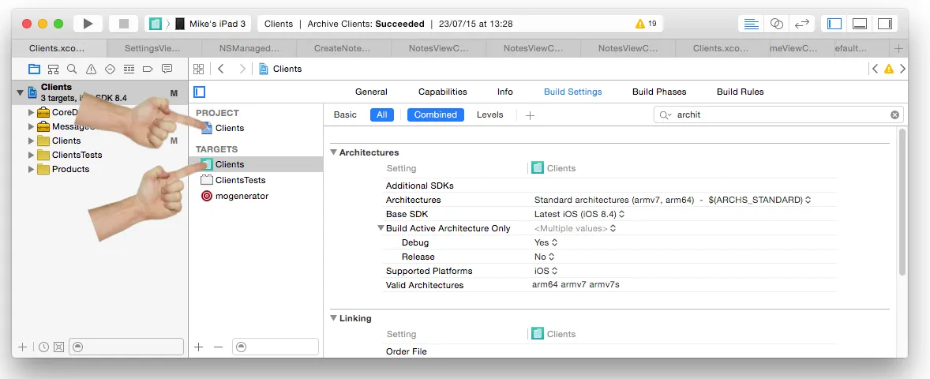Viewport: 930px width, 379px height.
Task: Switch settings filter to Basic
Action: [x=345, y=115]
